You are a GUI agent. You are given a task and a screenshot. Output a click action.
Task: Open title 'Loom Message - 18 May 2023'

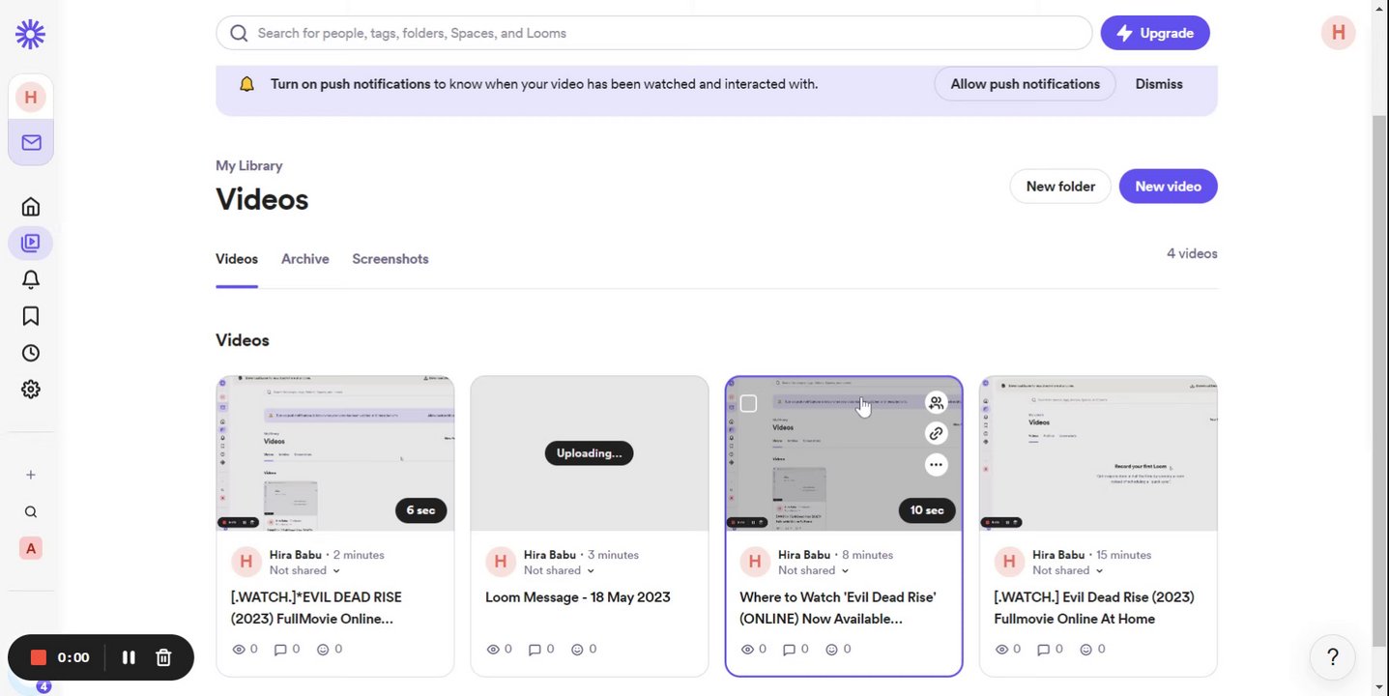(x=577, y=597)
